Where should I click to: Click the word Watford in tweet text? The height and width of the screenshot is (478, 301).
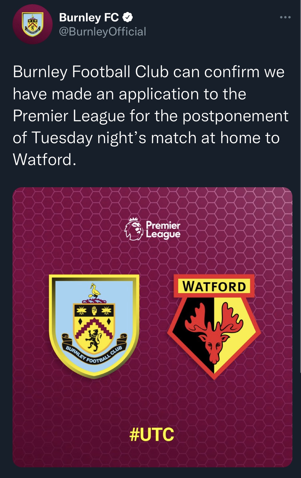pos(42,159)
